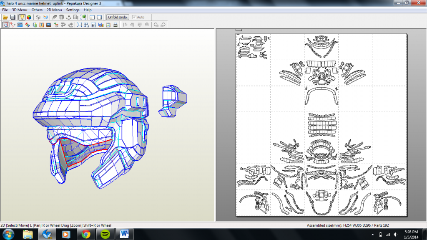Click the rotate 90 counterclockwise icon

pos(156,25)
